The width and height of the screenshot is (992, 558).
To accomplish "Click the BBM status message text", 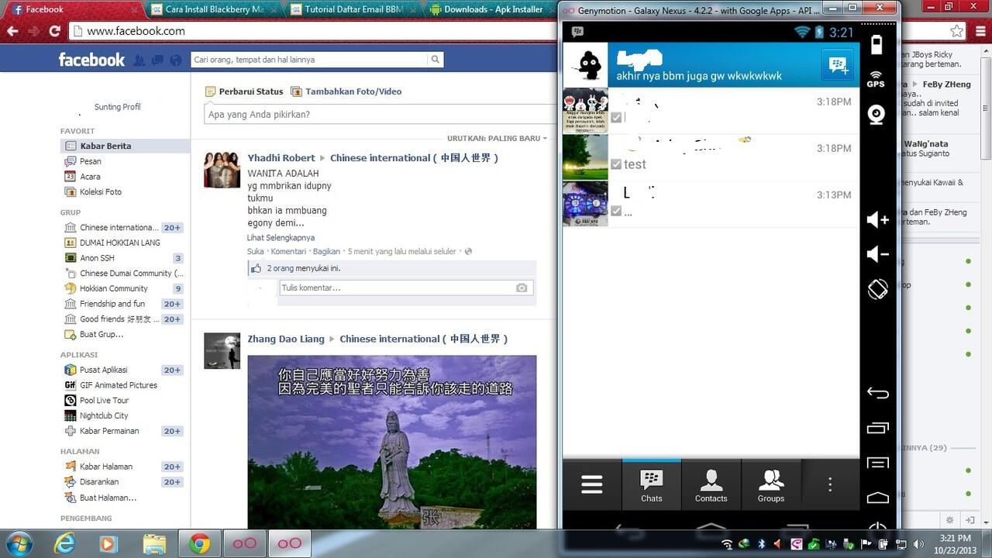I will [x=699, y=76].
